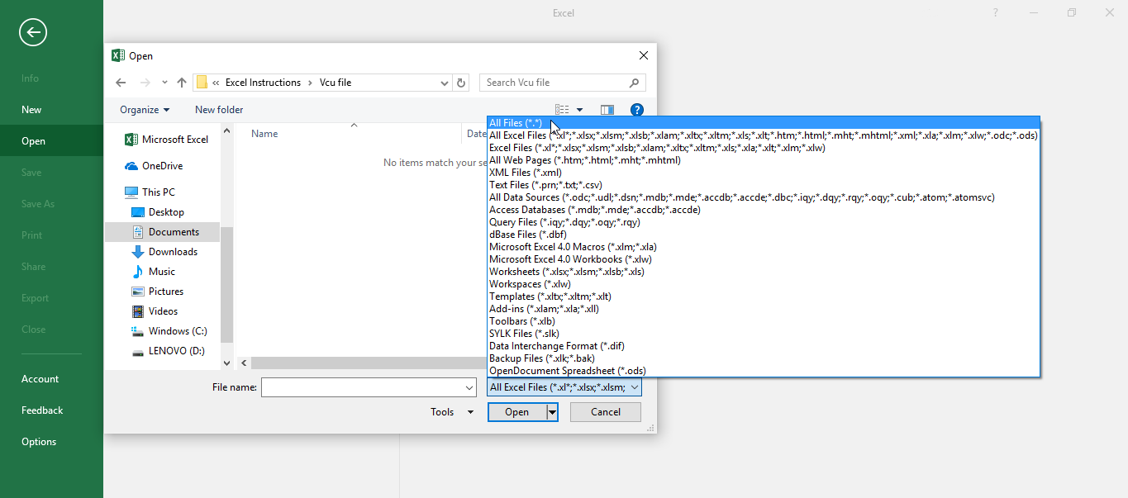Viewport: 1128px width, 498px height.
Task: Close the Open dialog
Action: (x=644, y=55)
